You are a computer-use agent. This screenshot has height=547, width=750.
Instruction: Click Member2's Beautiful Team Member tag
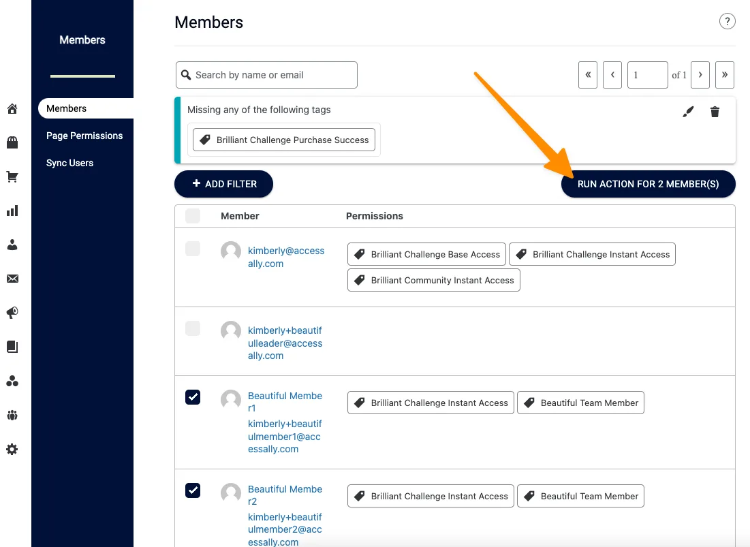(580, 497)
